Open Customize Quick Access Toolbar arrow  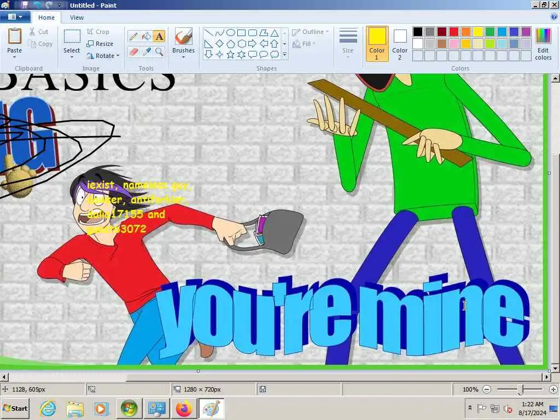click(59, 5)
